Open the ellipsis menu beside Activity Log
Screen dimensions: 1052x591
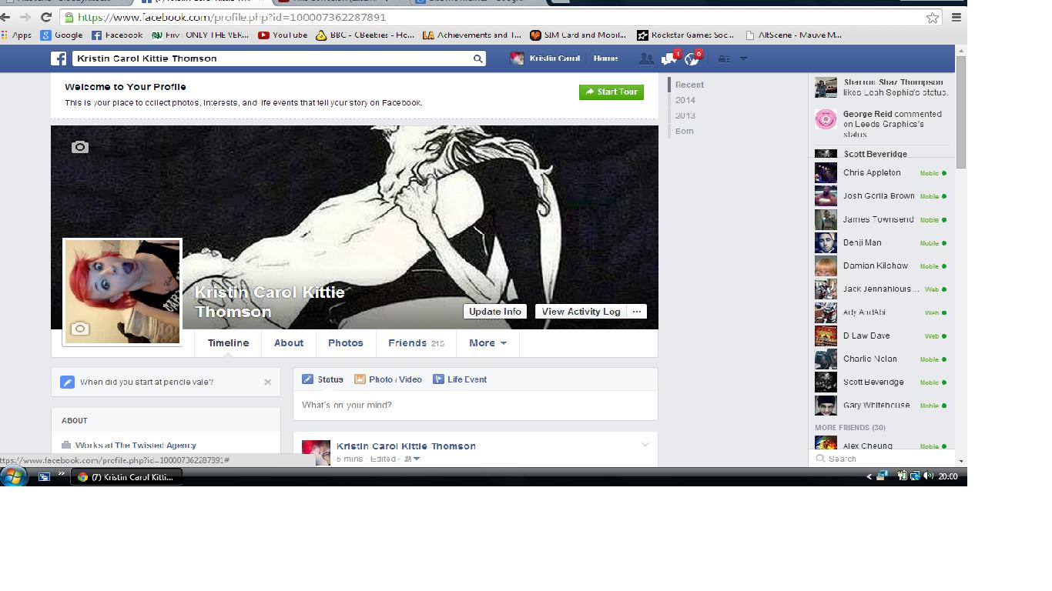point(636,312)
